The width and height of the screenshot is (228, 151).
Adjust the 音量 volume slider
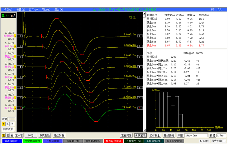coord(11,118)
